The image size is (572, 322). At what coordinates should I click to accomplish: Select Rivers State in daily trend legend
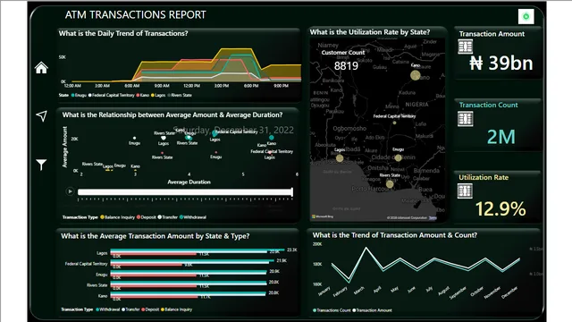(180, 96)
